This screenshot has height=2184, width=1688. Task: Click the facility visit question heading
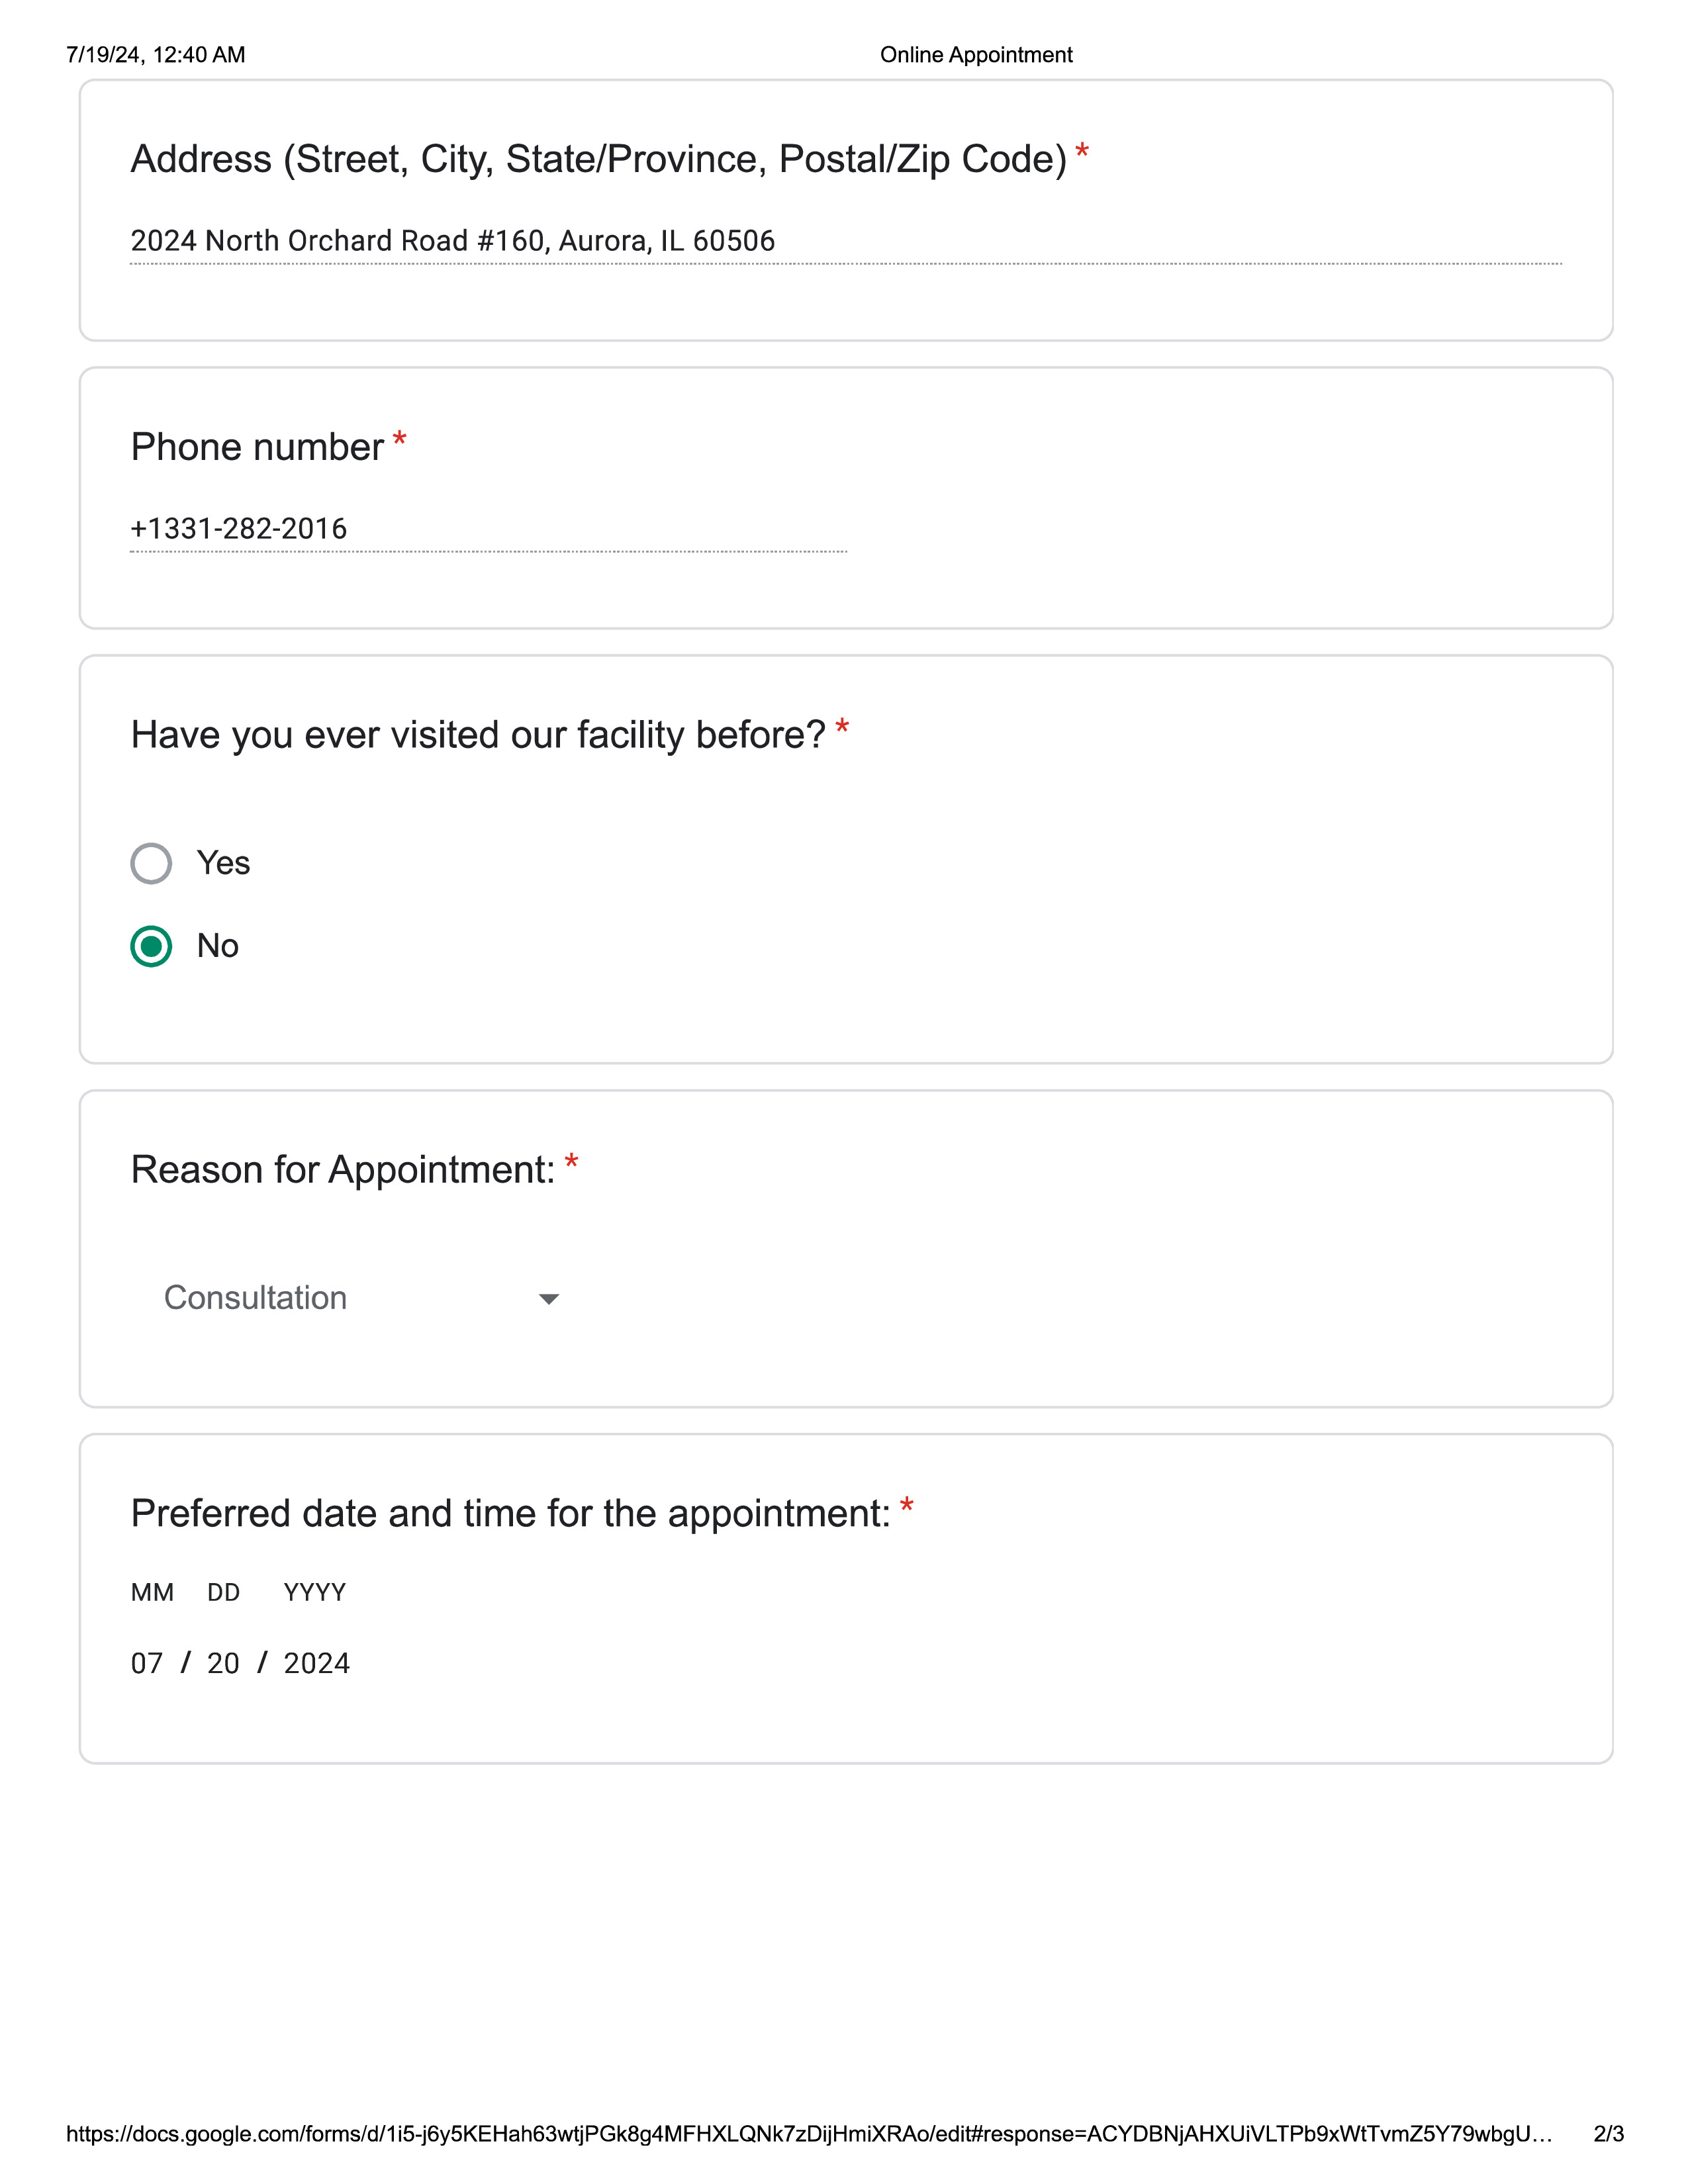pyautogui.click(x=478, y=735)
